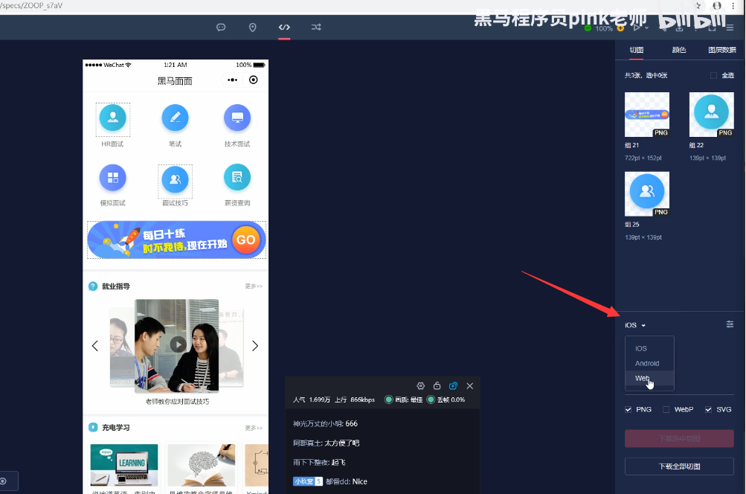The height and width of the screenshot is (494, 746).
Task: Open 更多 link in 就业指导 section
Action: point(254,286)
